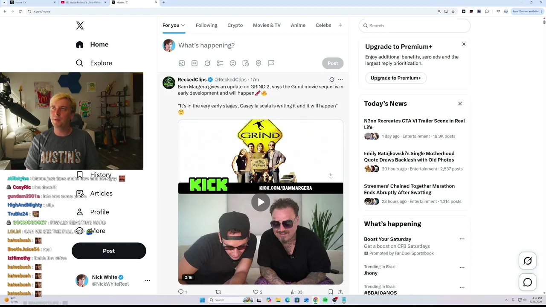This screenshot has width=546, height=307.
Task: Open Microsoft Edge from the taskbar
Action: pyautogui.click(x=288, y=300)
